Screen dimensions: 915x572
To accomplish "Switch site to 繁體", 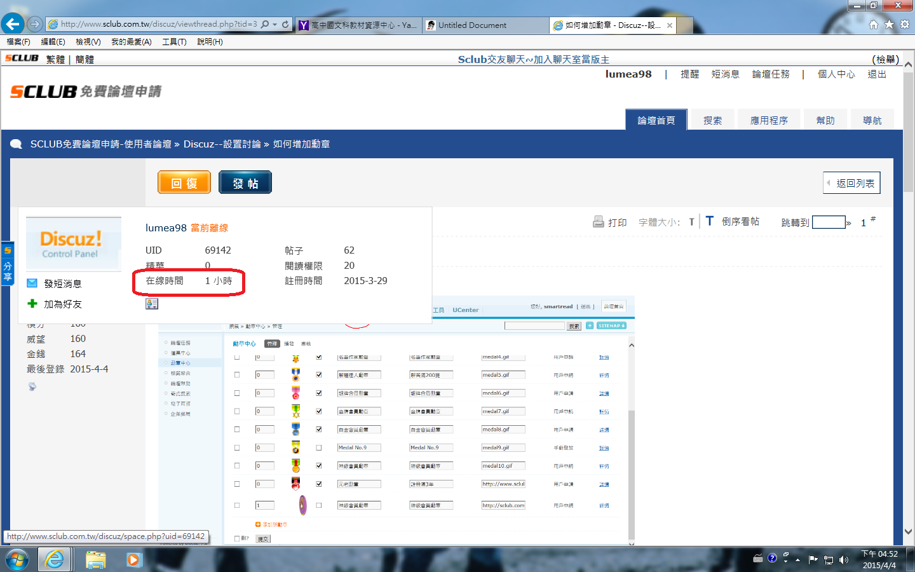I will 55,59.
